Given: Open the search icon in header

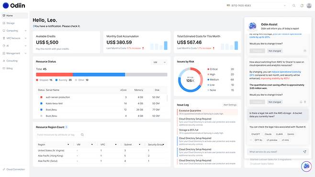Looking at the screenshot, I should pos(294,6).
